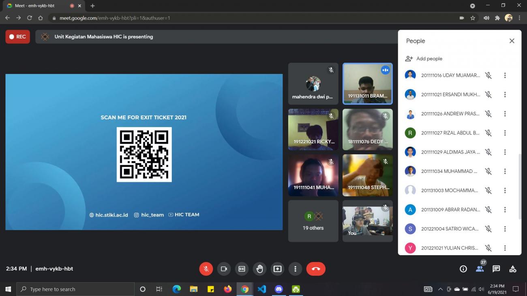
Task: Toggle the camera on or off
Action: tap(224, 269)
